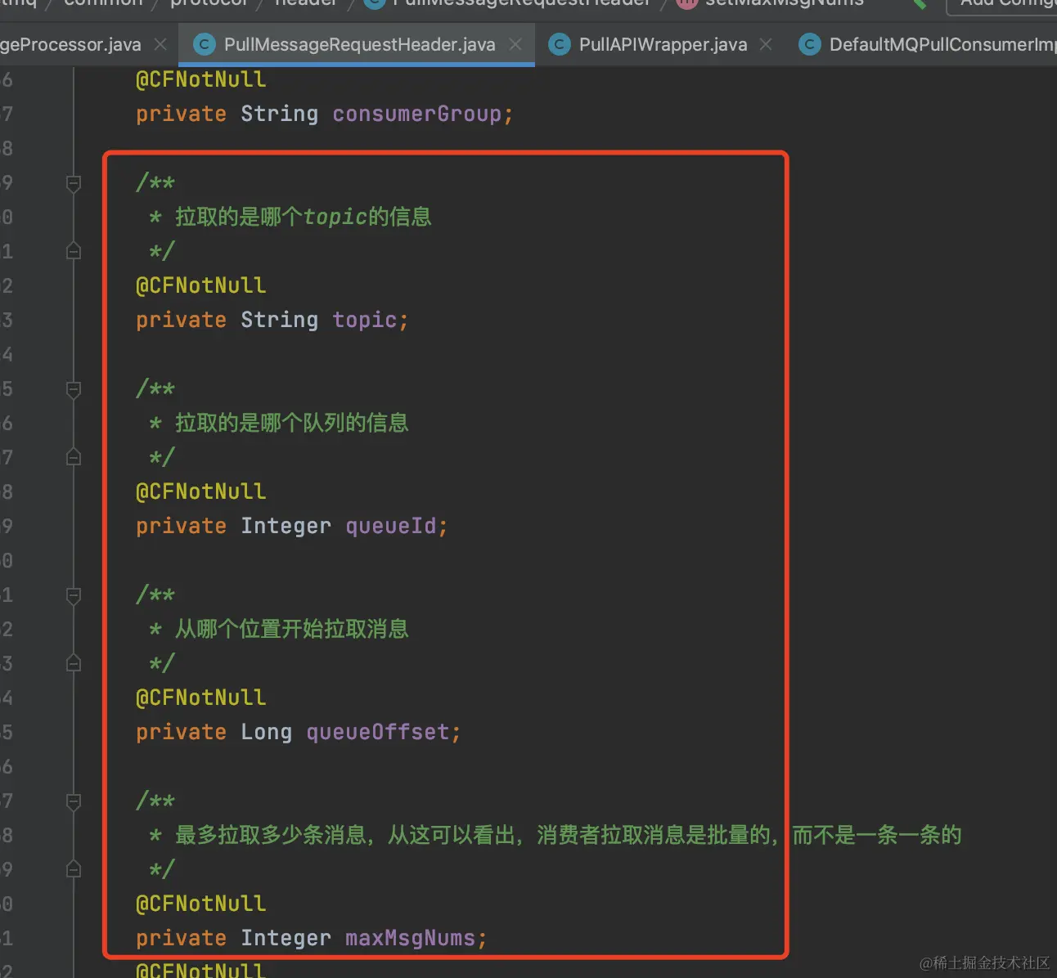Close the PullAPIWrapper.java tab

click(x=766, y=44)
